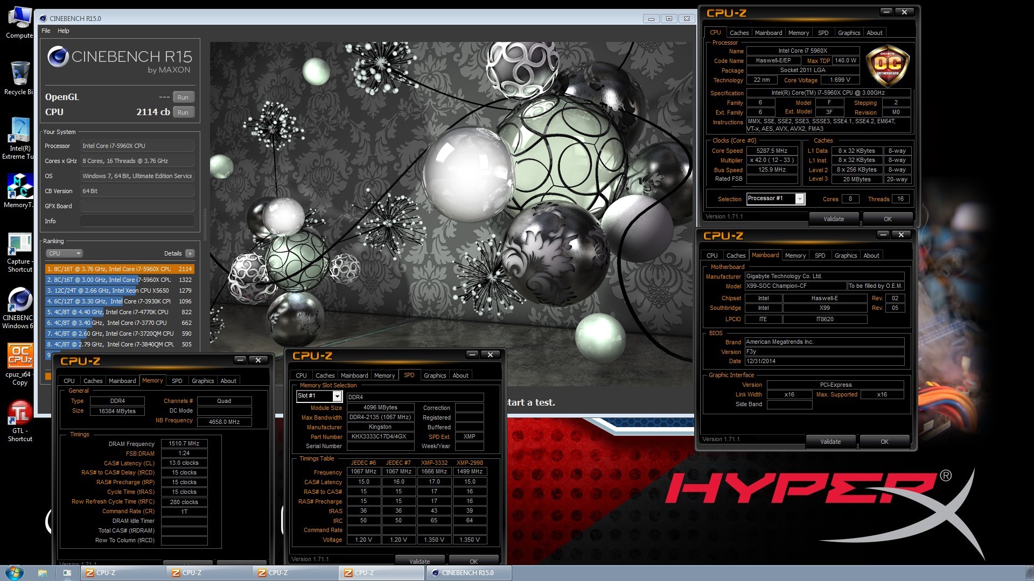Click the XMP-3332 timings column header

pyautogui.click(x=434, y=463)
